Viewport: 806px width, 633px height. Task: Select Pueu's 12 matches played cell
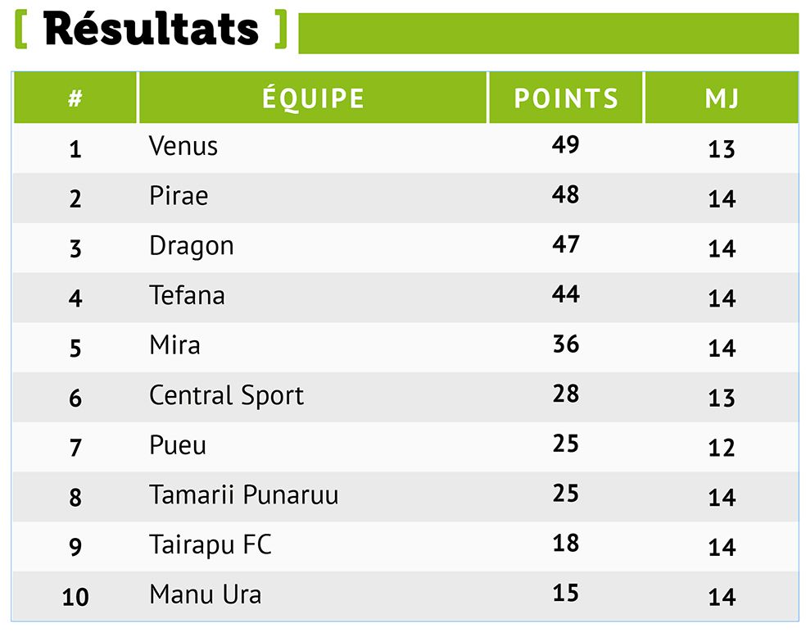coord(722,448)
